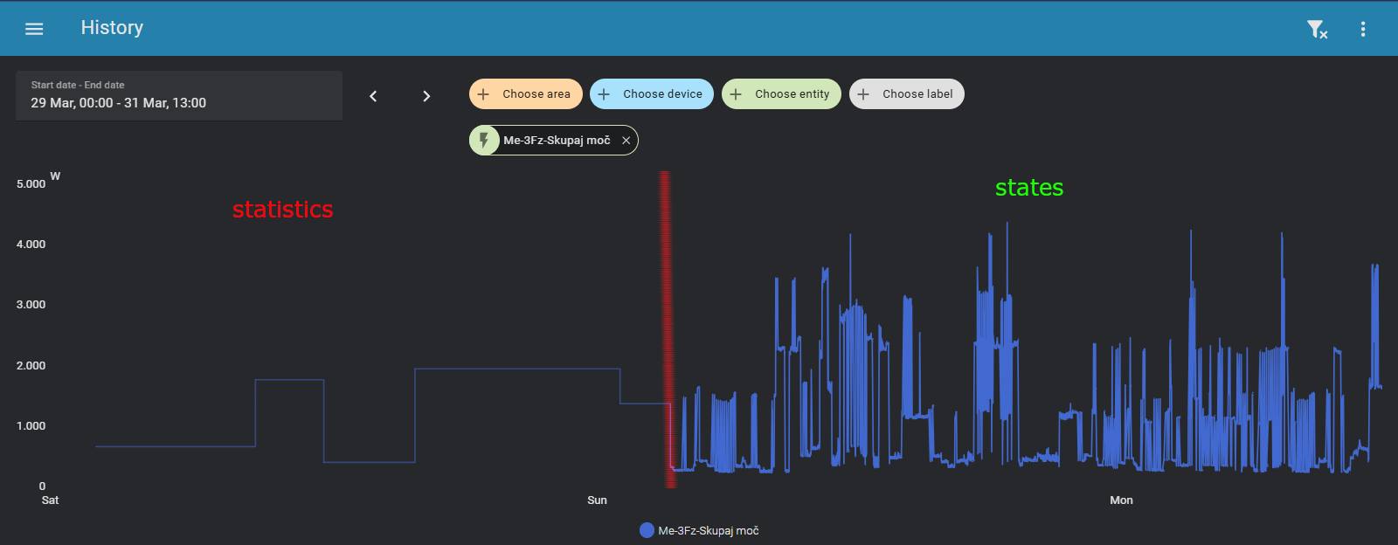
Task: Open the hamburger sidebar menu
Action: click(x=34, y=29)
